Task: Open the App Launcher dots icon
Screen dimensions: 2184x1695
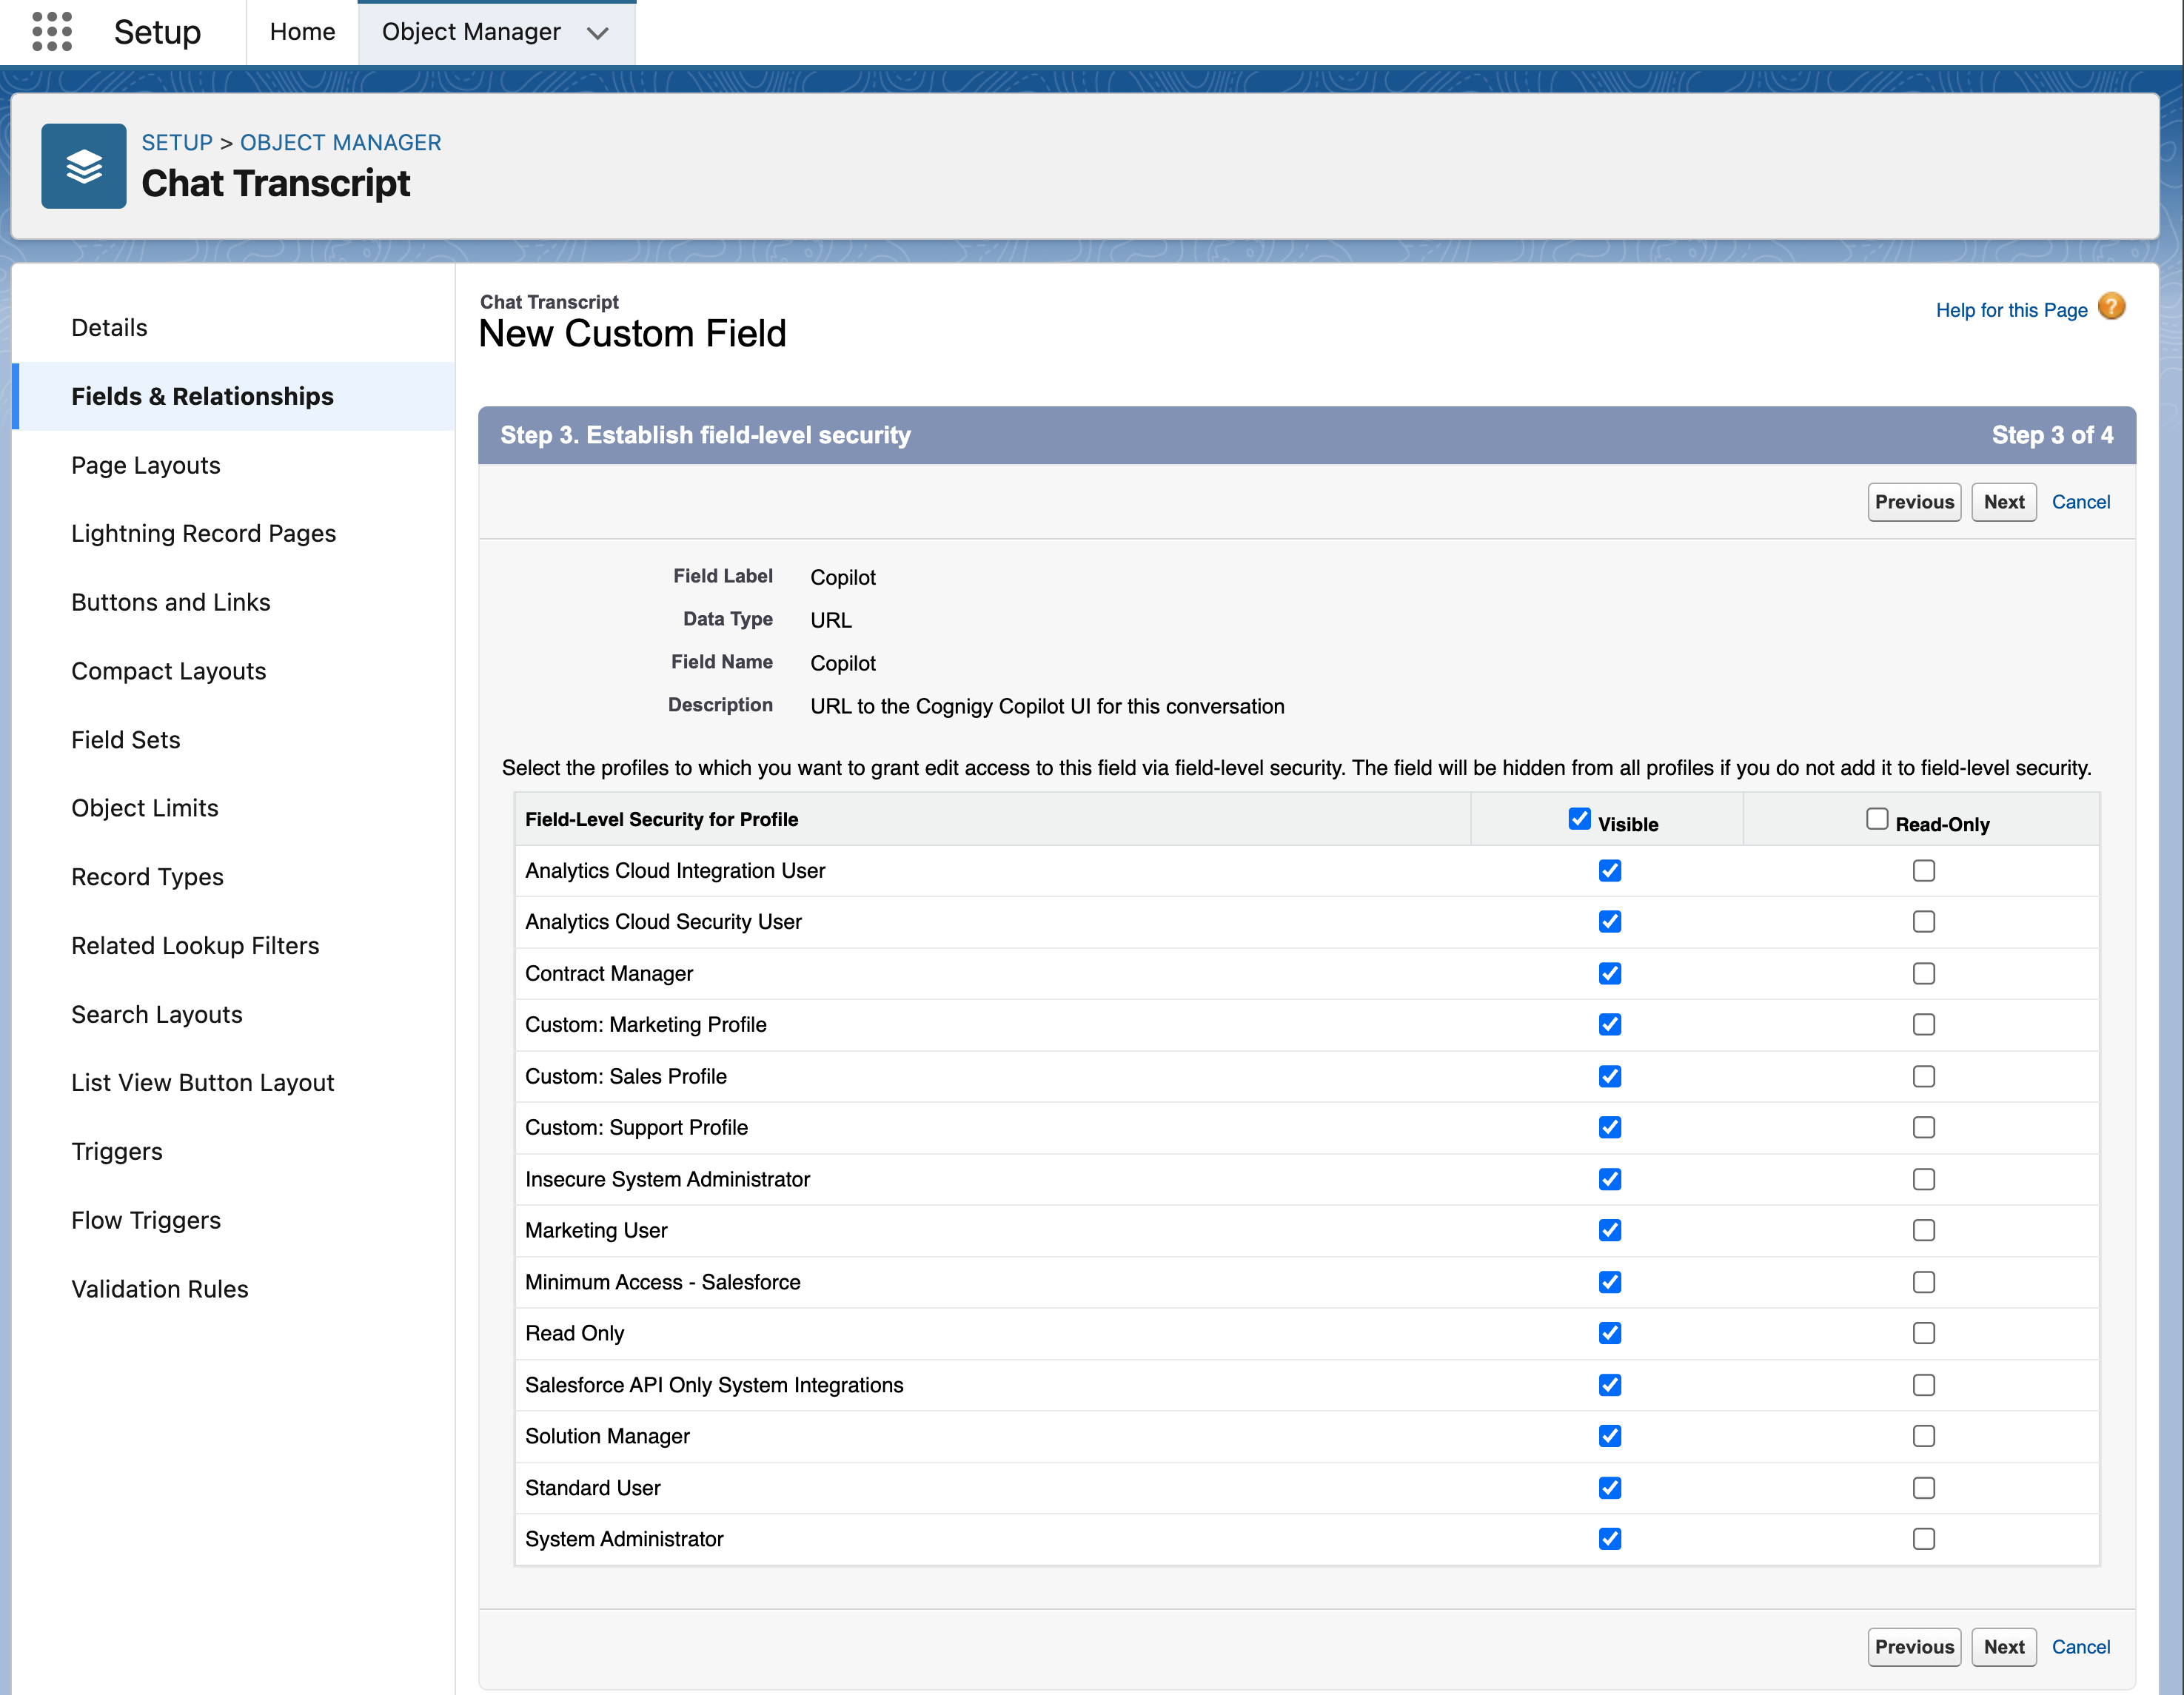Action: pos(52,31)
